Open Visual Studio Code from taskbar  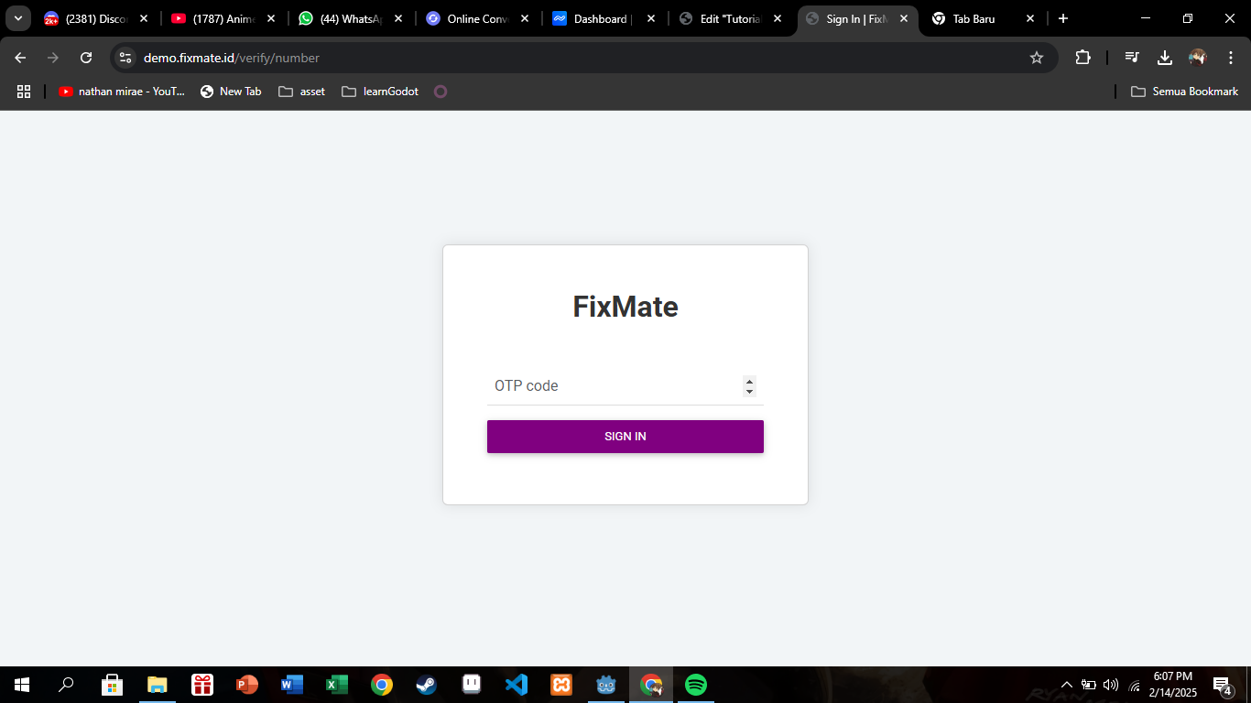pyautogui.click(x=517, y=685)
